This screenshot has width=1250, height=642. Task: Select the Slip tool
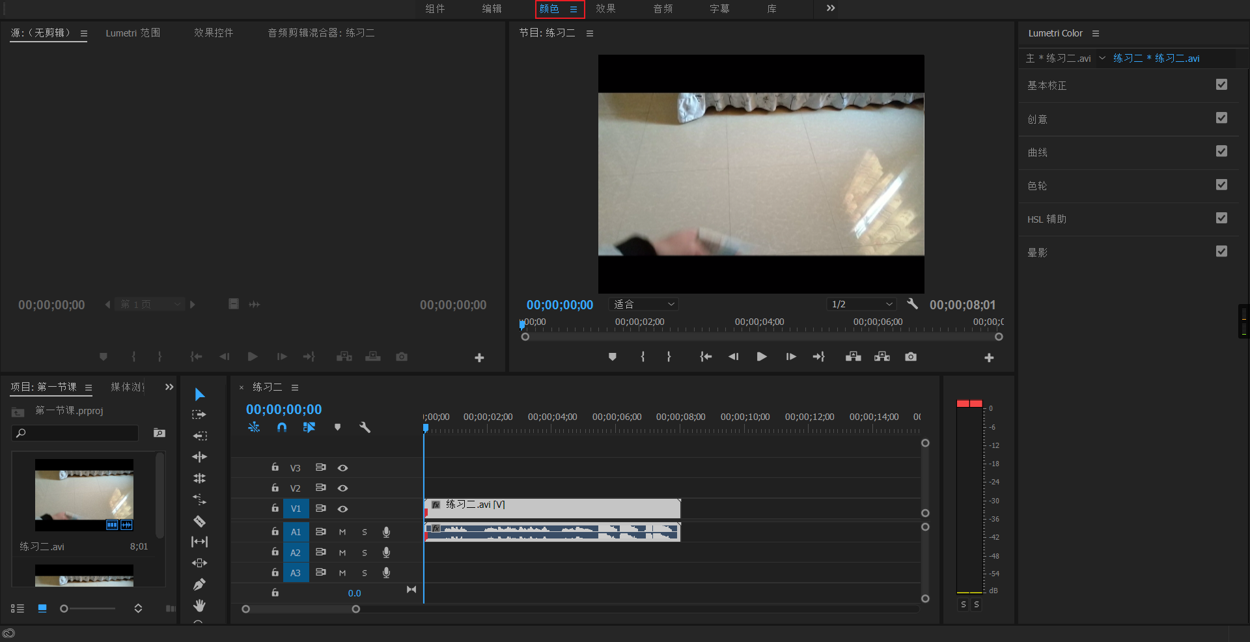coord(199,542)
